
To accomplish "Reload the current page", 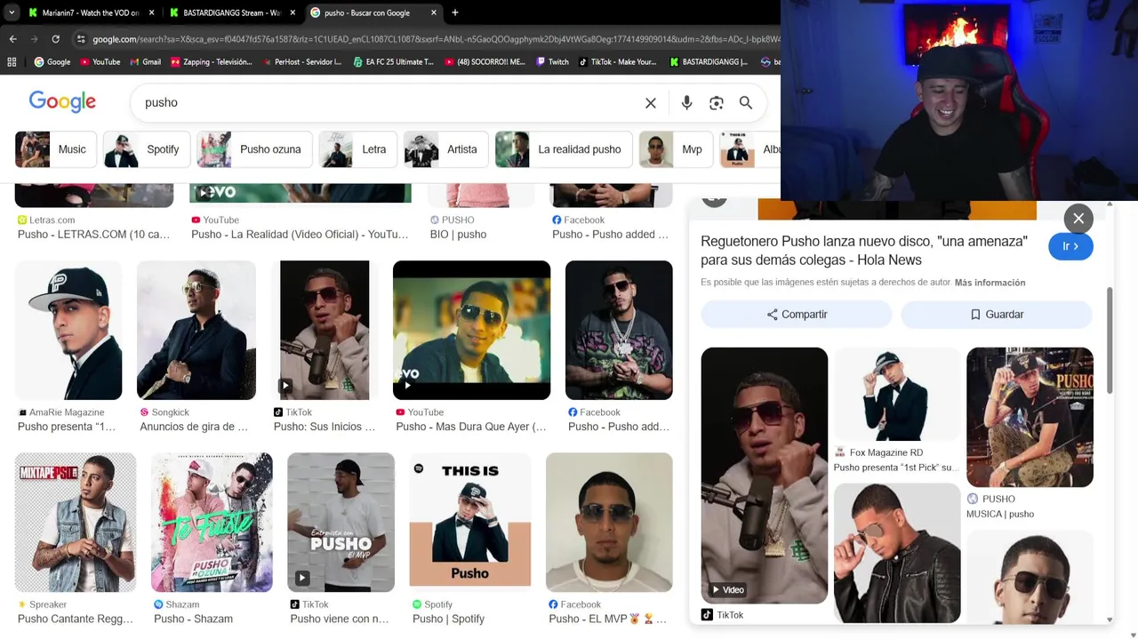I will (x=55, y=39).
